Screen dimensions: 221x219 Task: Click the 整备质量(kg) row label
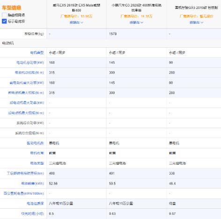point(34,34)
